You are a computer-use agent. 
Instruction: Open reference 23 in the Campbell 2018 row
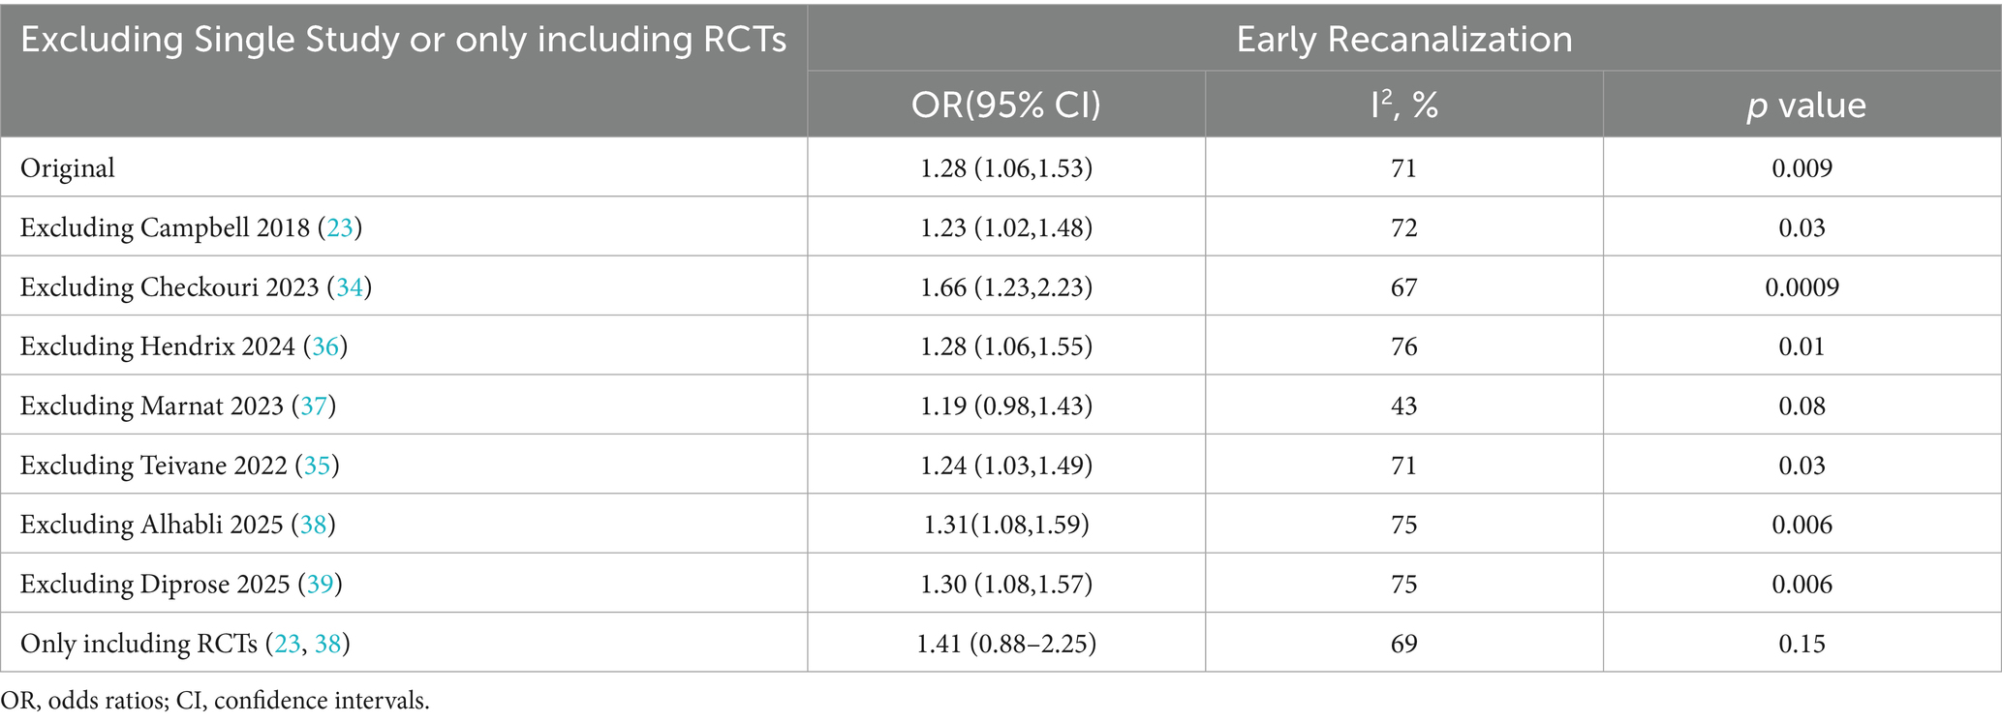pyautogui.click(x=340, y=227)
